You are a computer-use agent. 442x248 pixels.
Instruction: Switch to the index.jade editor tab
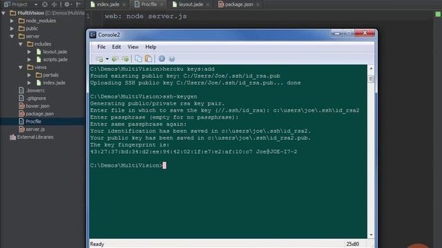108,5
